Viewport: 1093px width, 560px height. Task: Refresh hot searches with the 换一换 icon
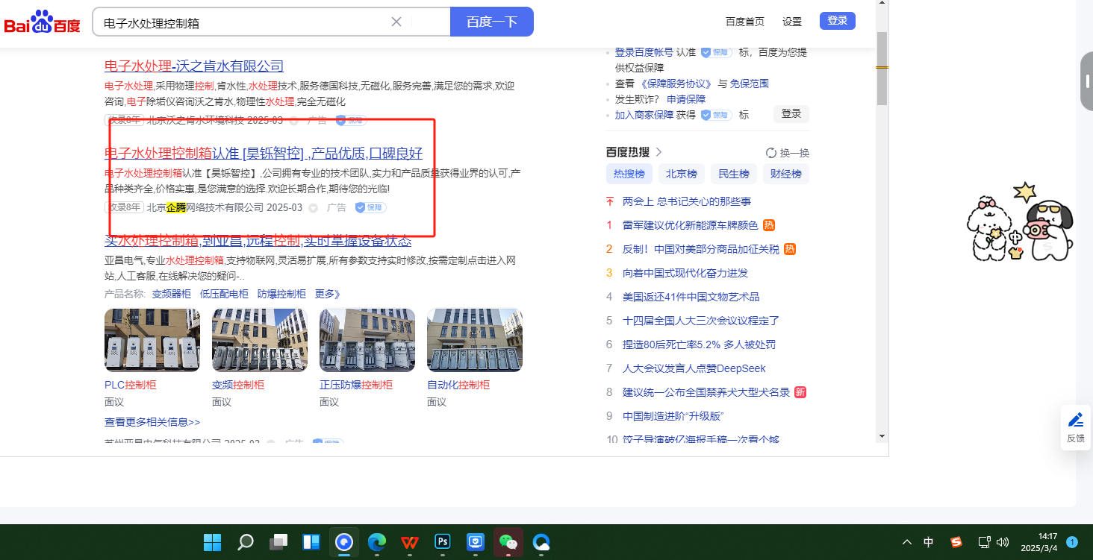click(771, 153)
